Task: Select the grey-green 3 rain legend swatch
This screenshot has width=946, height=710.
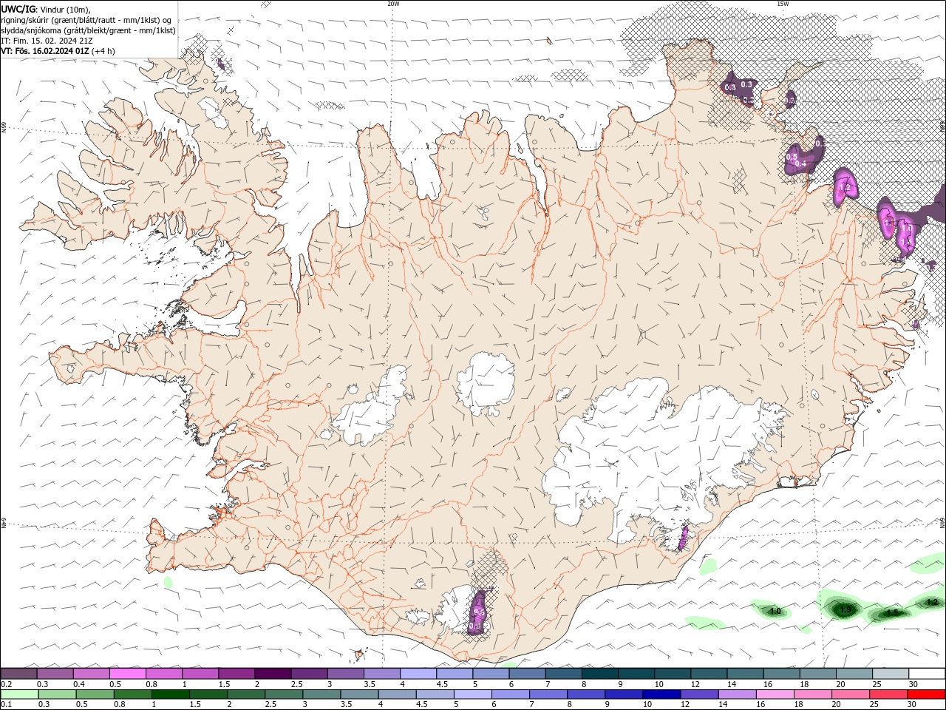Action: click(x=321, y=694)
